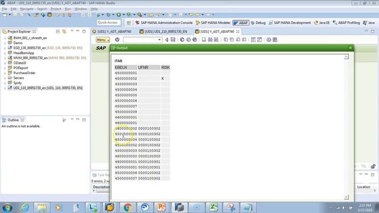This screenshot has height=213, width=379.
Task: Expand the Demo project node
Action: [x=5, y=43]
